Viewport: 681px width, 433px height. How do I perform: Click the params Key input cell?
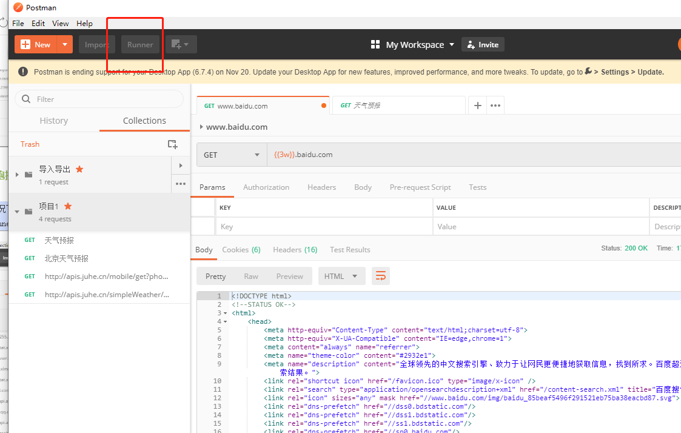pos(324,227)
